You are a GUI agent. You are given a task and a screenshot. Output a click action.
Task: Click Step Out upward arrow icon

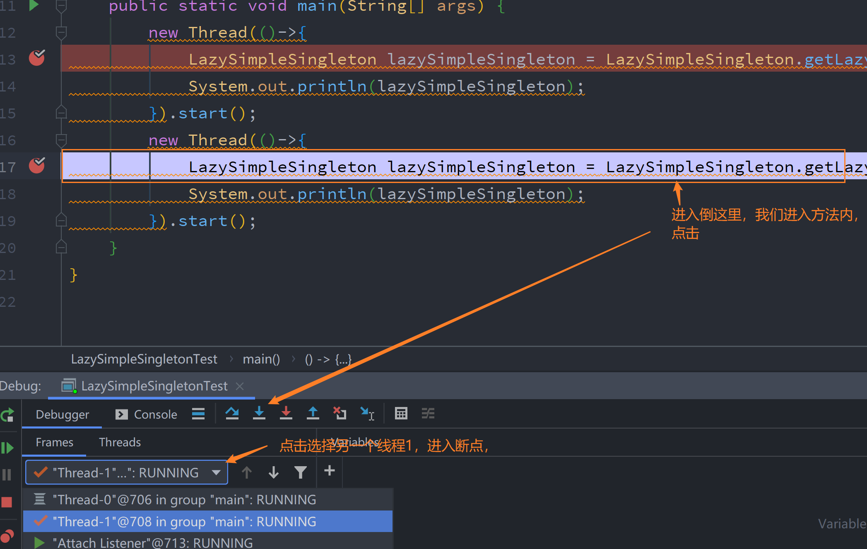(x=313, y=413)
